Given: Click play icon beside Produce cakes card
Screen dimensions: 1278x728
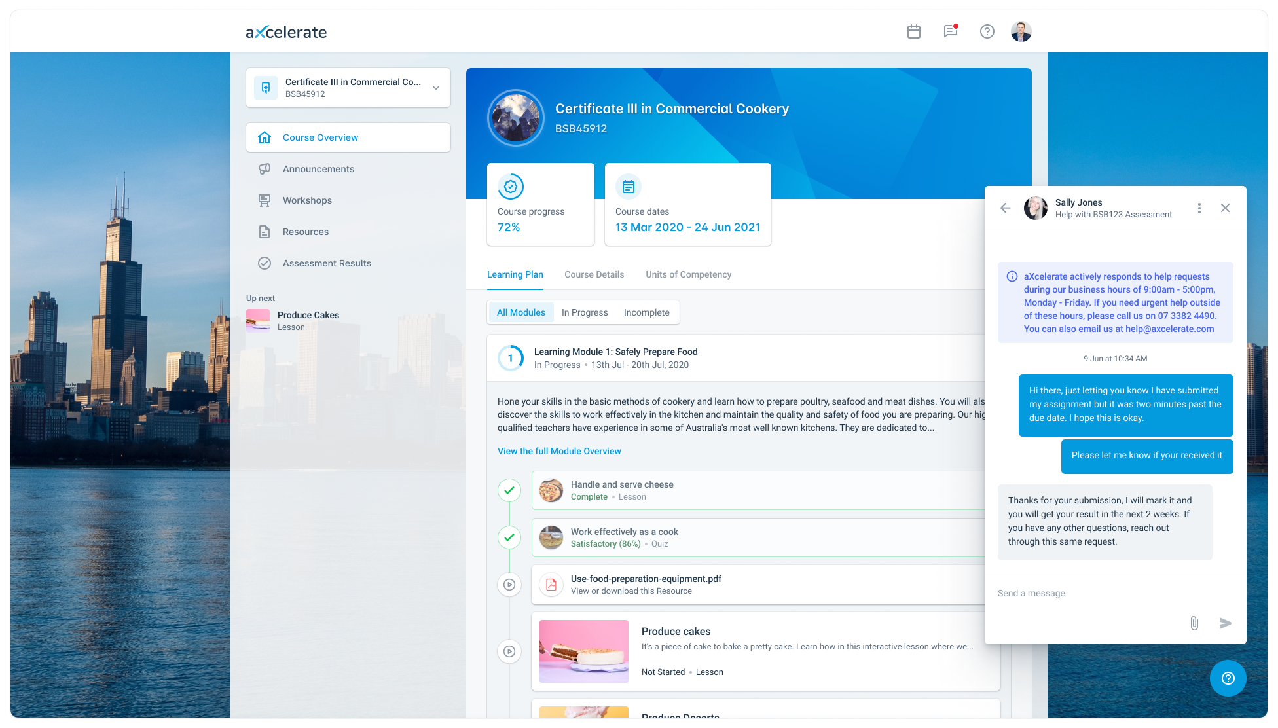Looking at the screenshot, I should (x=509, y=651).
